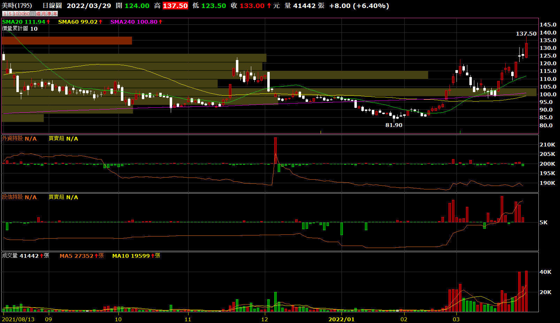Click the 2022/01 axis label
This screenshot has width=560, height=323.
tap(342, 319)
